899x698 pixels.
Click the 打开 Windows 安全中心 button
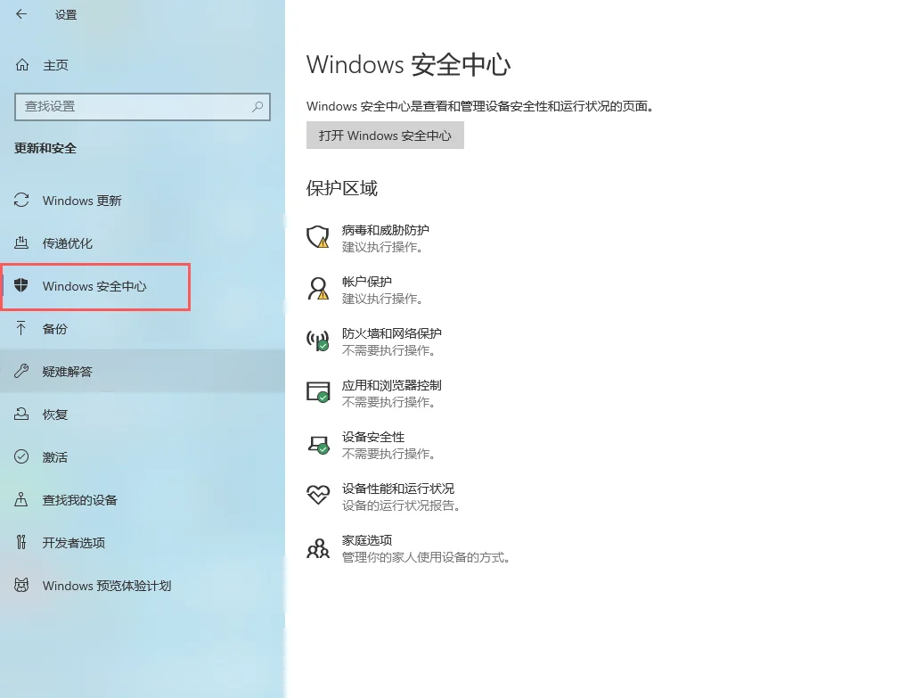(385, 135)
